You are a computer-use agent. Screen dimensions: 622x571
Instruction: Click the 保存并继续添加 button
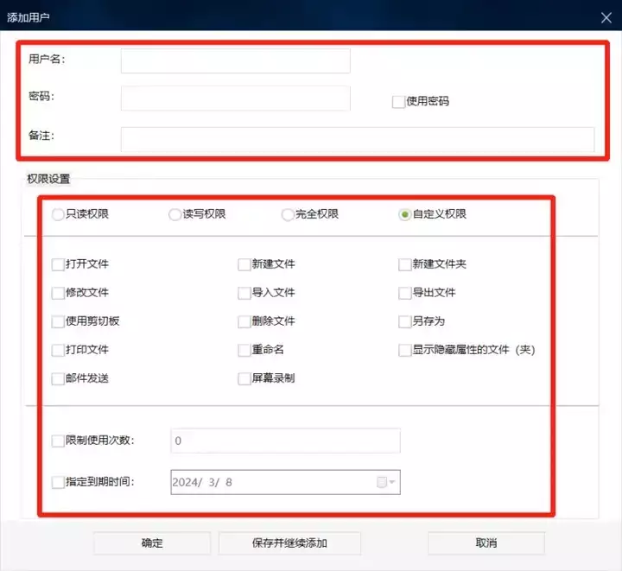[x=289, y=542]
